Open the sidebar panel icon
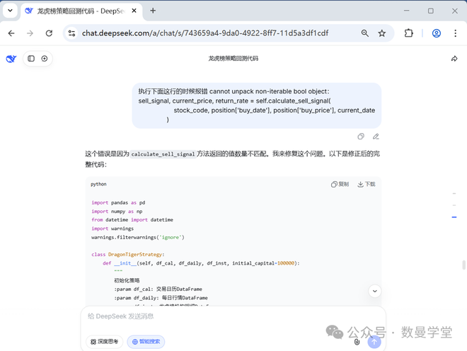 31,59
